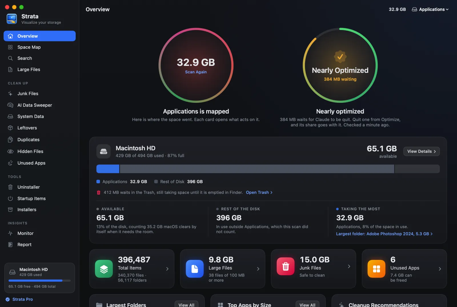
Task: Click the Duplicates icon in sidebar
Action: (10, 140)
